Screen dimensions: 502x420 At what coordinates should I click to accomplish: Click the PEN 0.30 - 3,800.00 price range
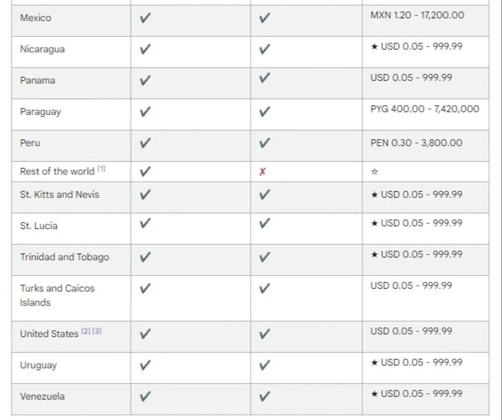[x=416, y=143]
